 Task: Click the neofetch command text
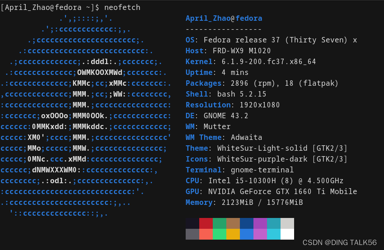(122, 7)
